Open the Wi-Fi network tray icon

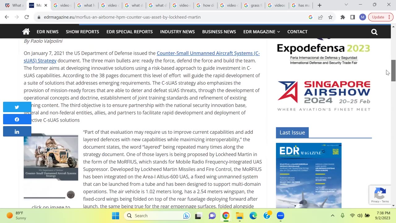(352, 216)
